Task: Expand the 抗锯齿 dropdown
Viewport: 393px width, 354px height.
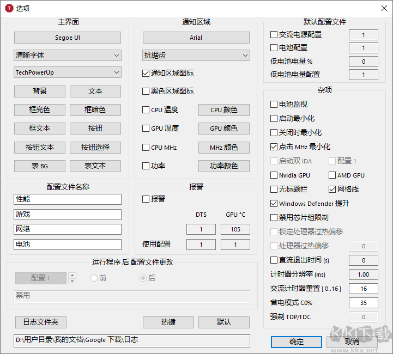Action: pos(196,56)
